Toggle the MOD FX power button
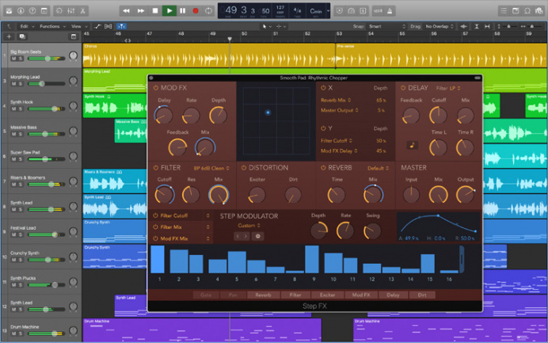Image resolution: width=548 pixels, height=343 pixels. coord(155,88)
